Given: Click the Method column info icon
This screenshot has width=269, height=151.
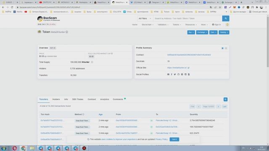Looking at the screenshot, I should click(x=83, y=115).
